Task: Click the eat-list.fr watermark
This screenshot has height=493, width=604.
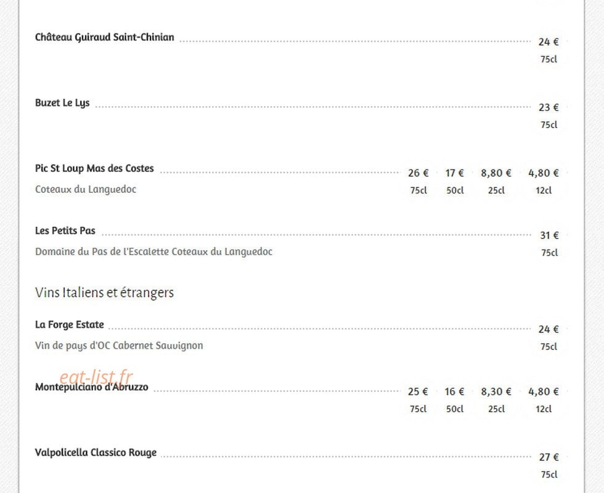Action: tap(96, 376)
